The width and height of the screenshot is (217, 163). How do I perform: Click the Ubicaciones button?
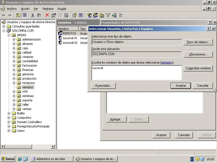pyautogui.click(x=198, y=54)
